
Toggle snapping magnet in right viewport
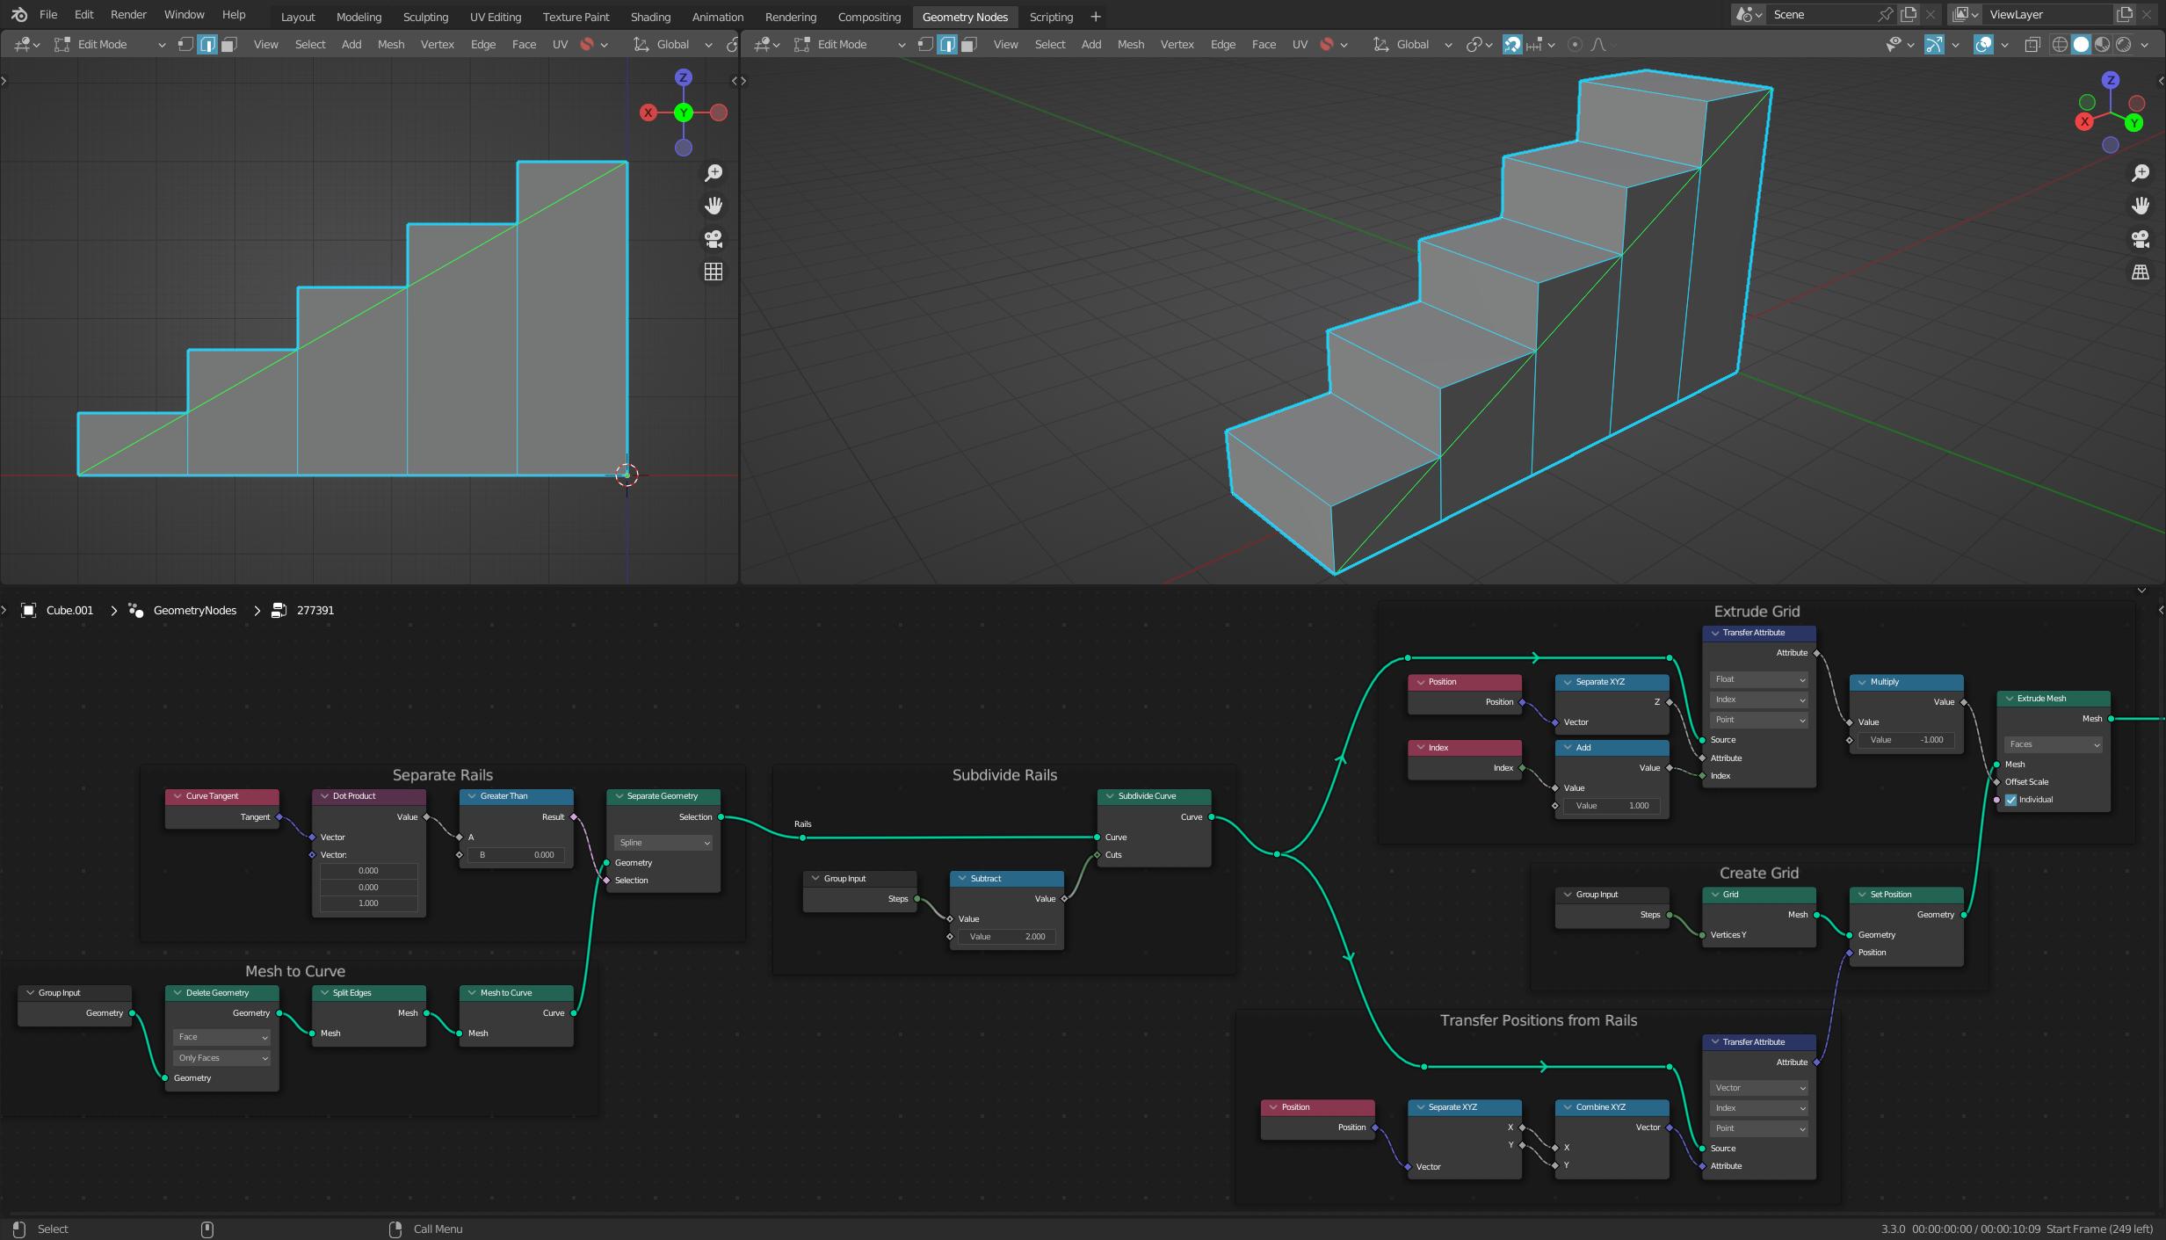(x=1512, y=44)
